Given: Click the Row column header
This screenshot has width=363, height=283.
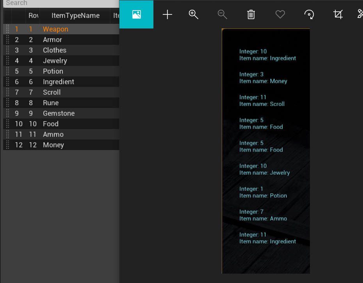Looking at the screenshot, I should pyautogui.click(x=33, y=16).
